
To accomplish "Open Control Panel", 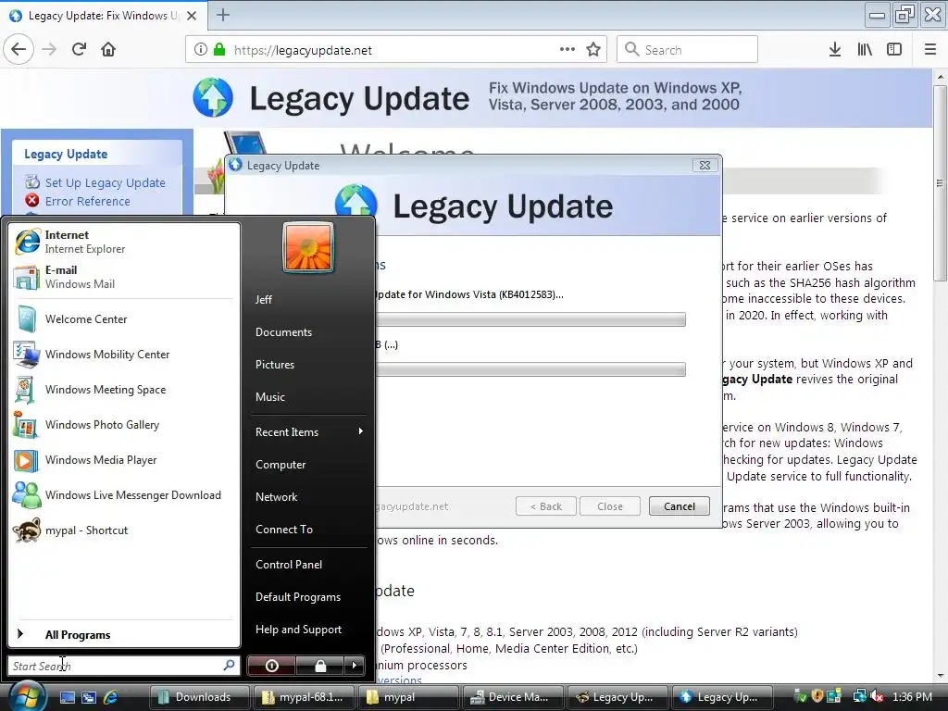I will pyautogui.click(x=309, y=564).
